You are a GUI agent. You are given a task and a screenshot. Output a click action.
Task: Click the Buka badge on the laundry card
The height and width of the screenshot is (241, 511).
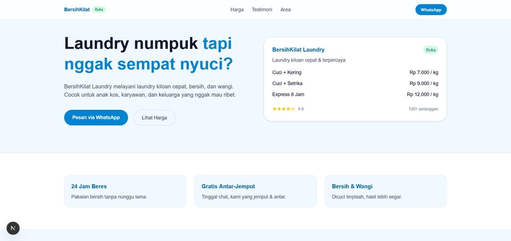click(x=431, y=50)
